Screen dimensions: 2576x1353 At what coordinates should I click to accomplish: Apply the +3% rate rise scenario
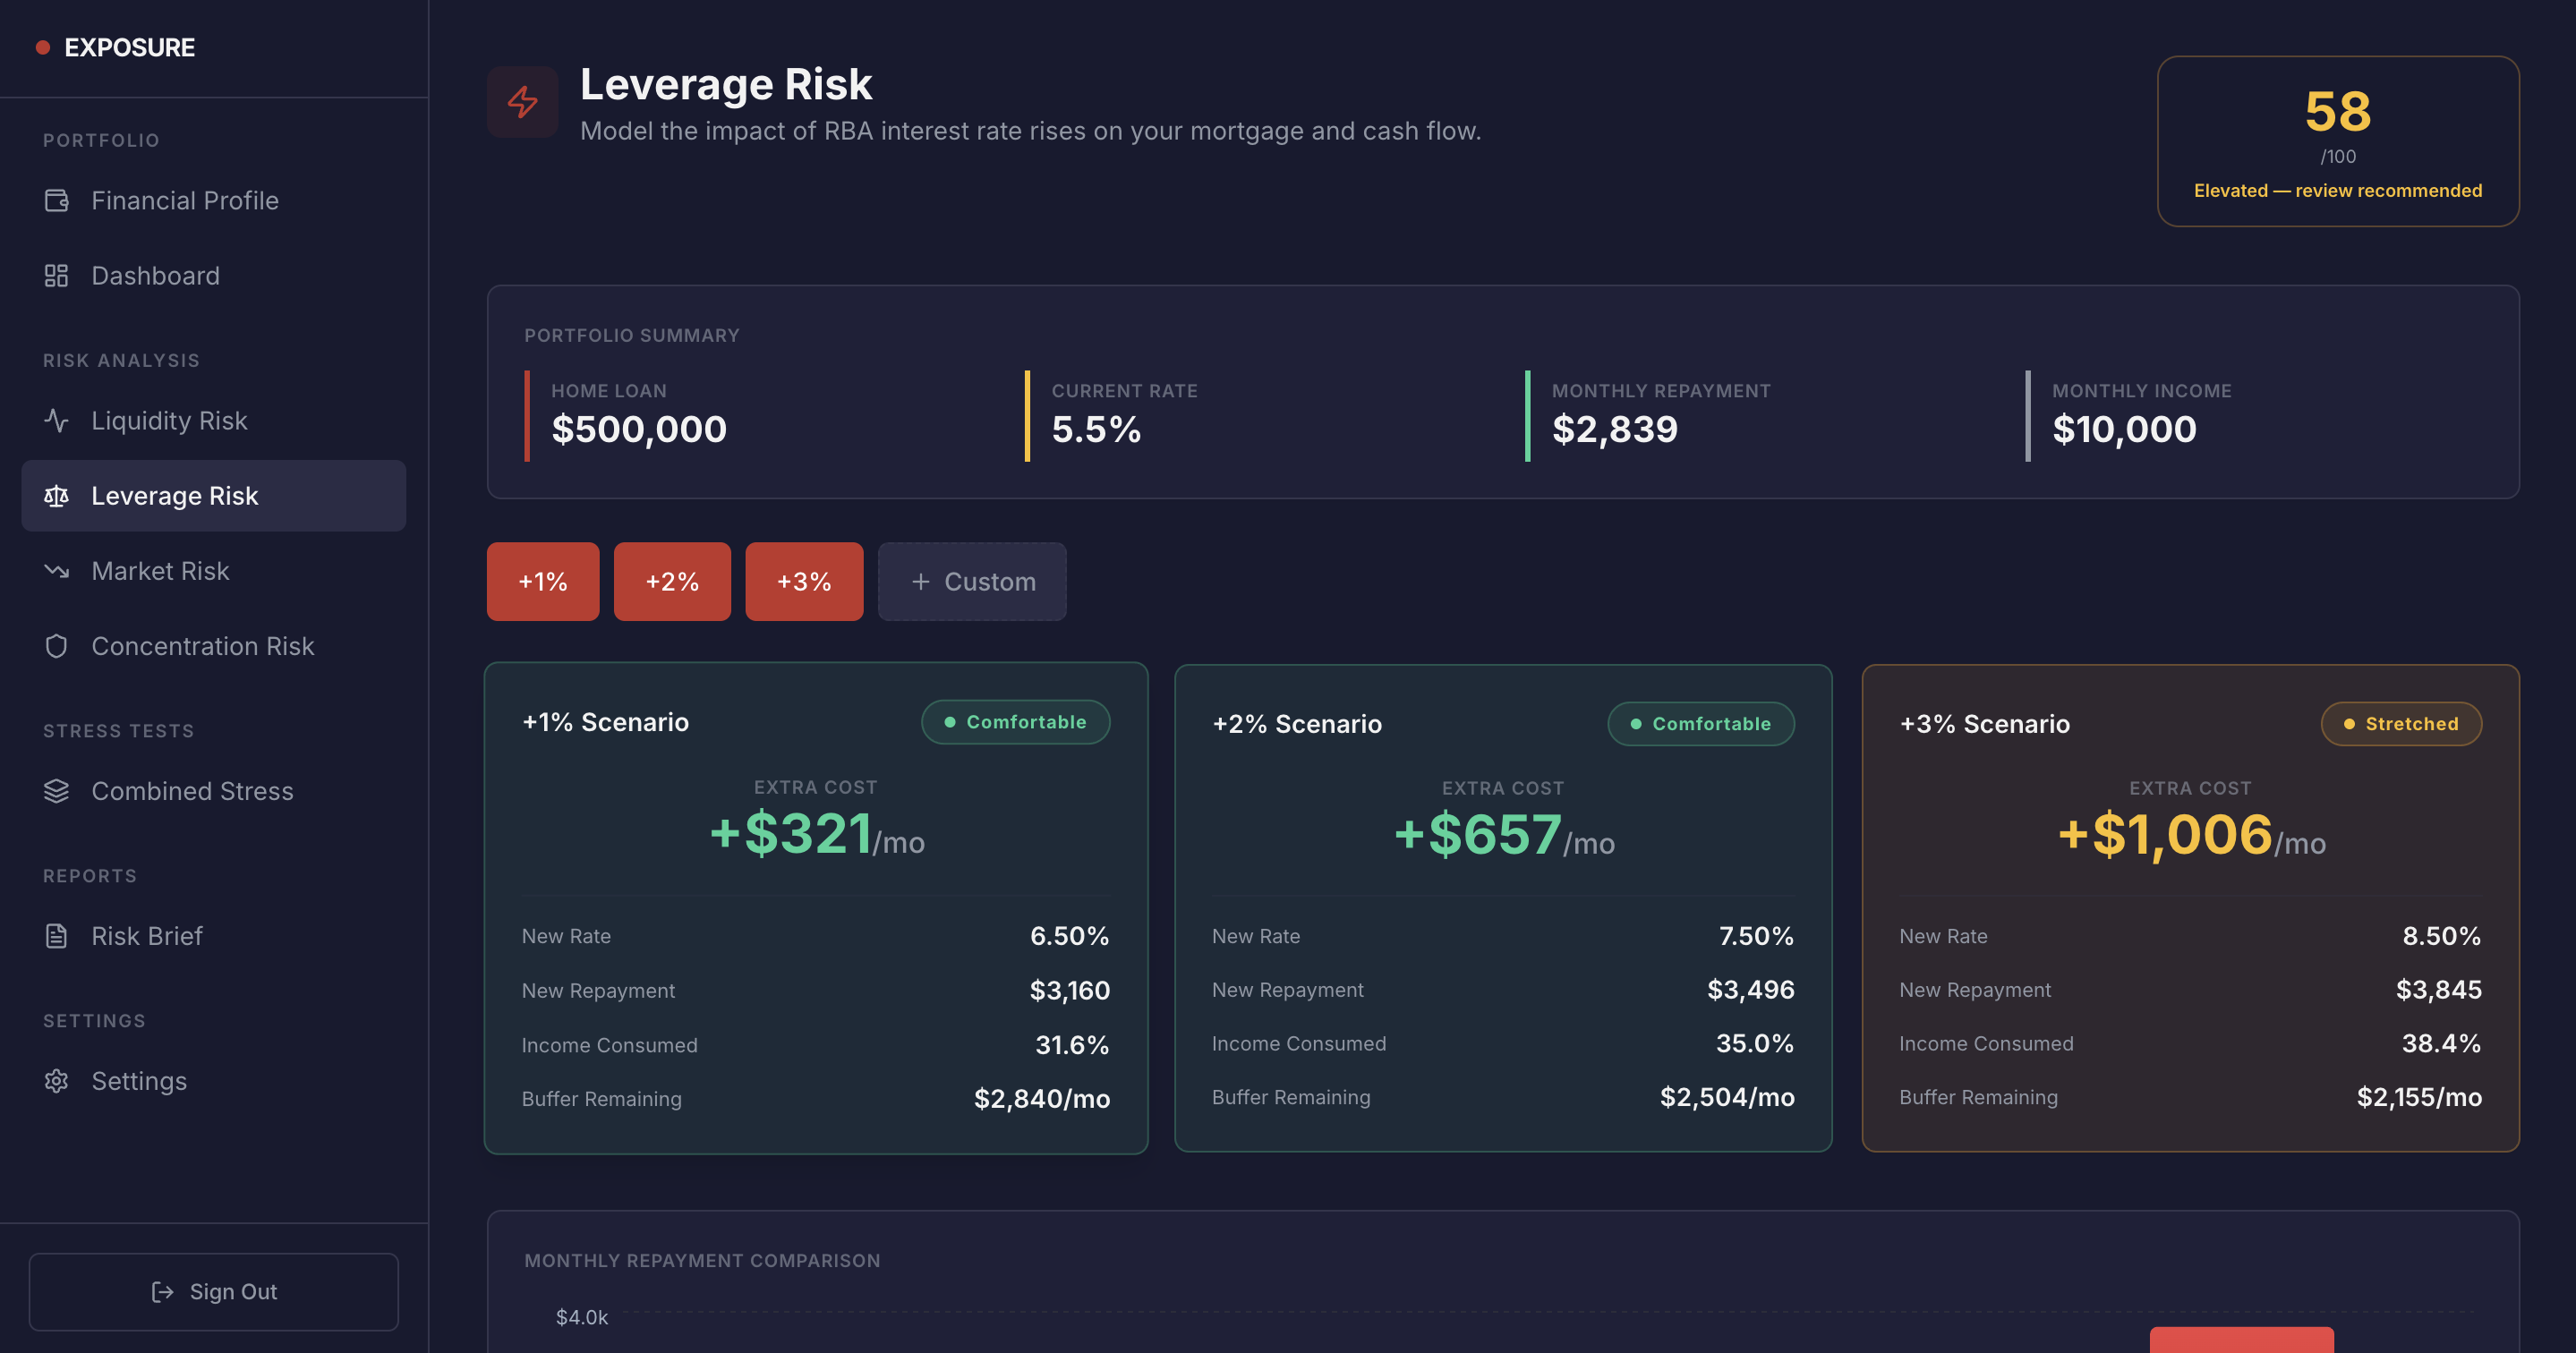point(804,581)
